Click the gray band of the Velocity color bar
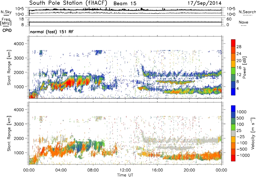This screenshot has height=177, width=256. tap(233, 133)
